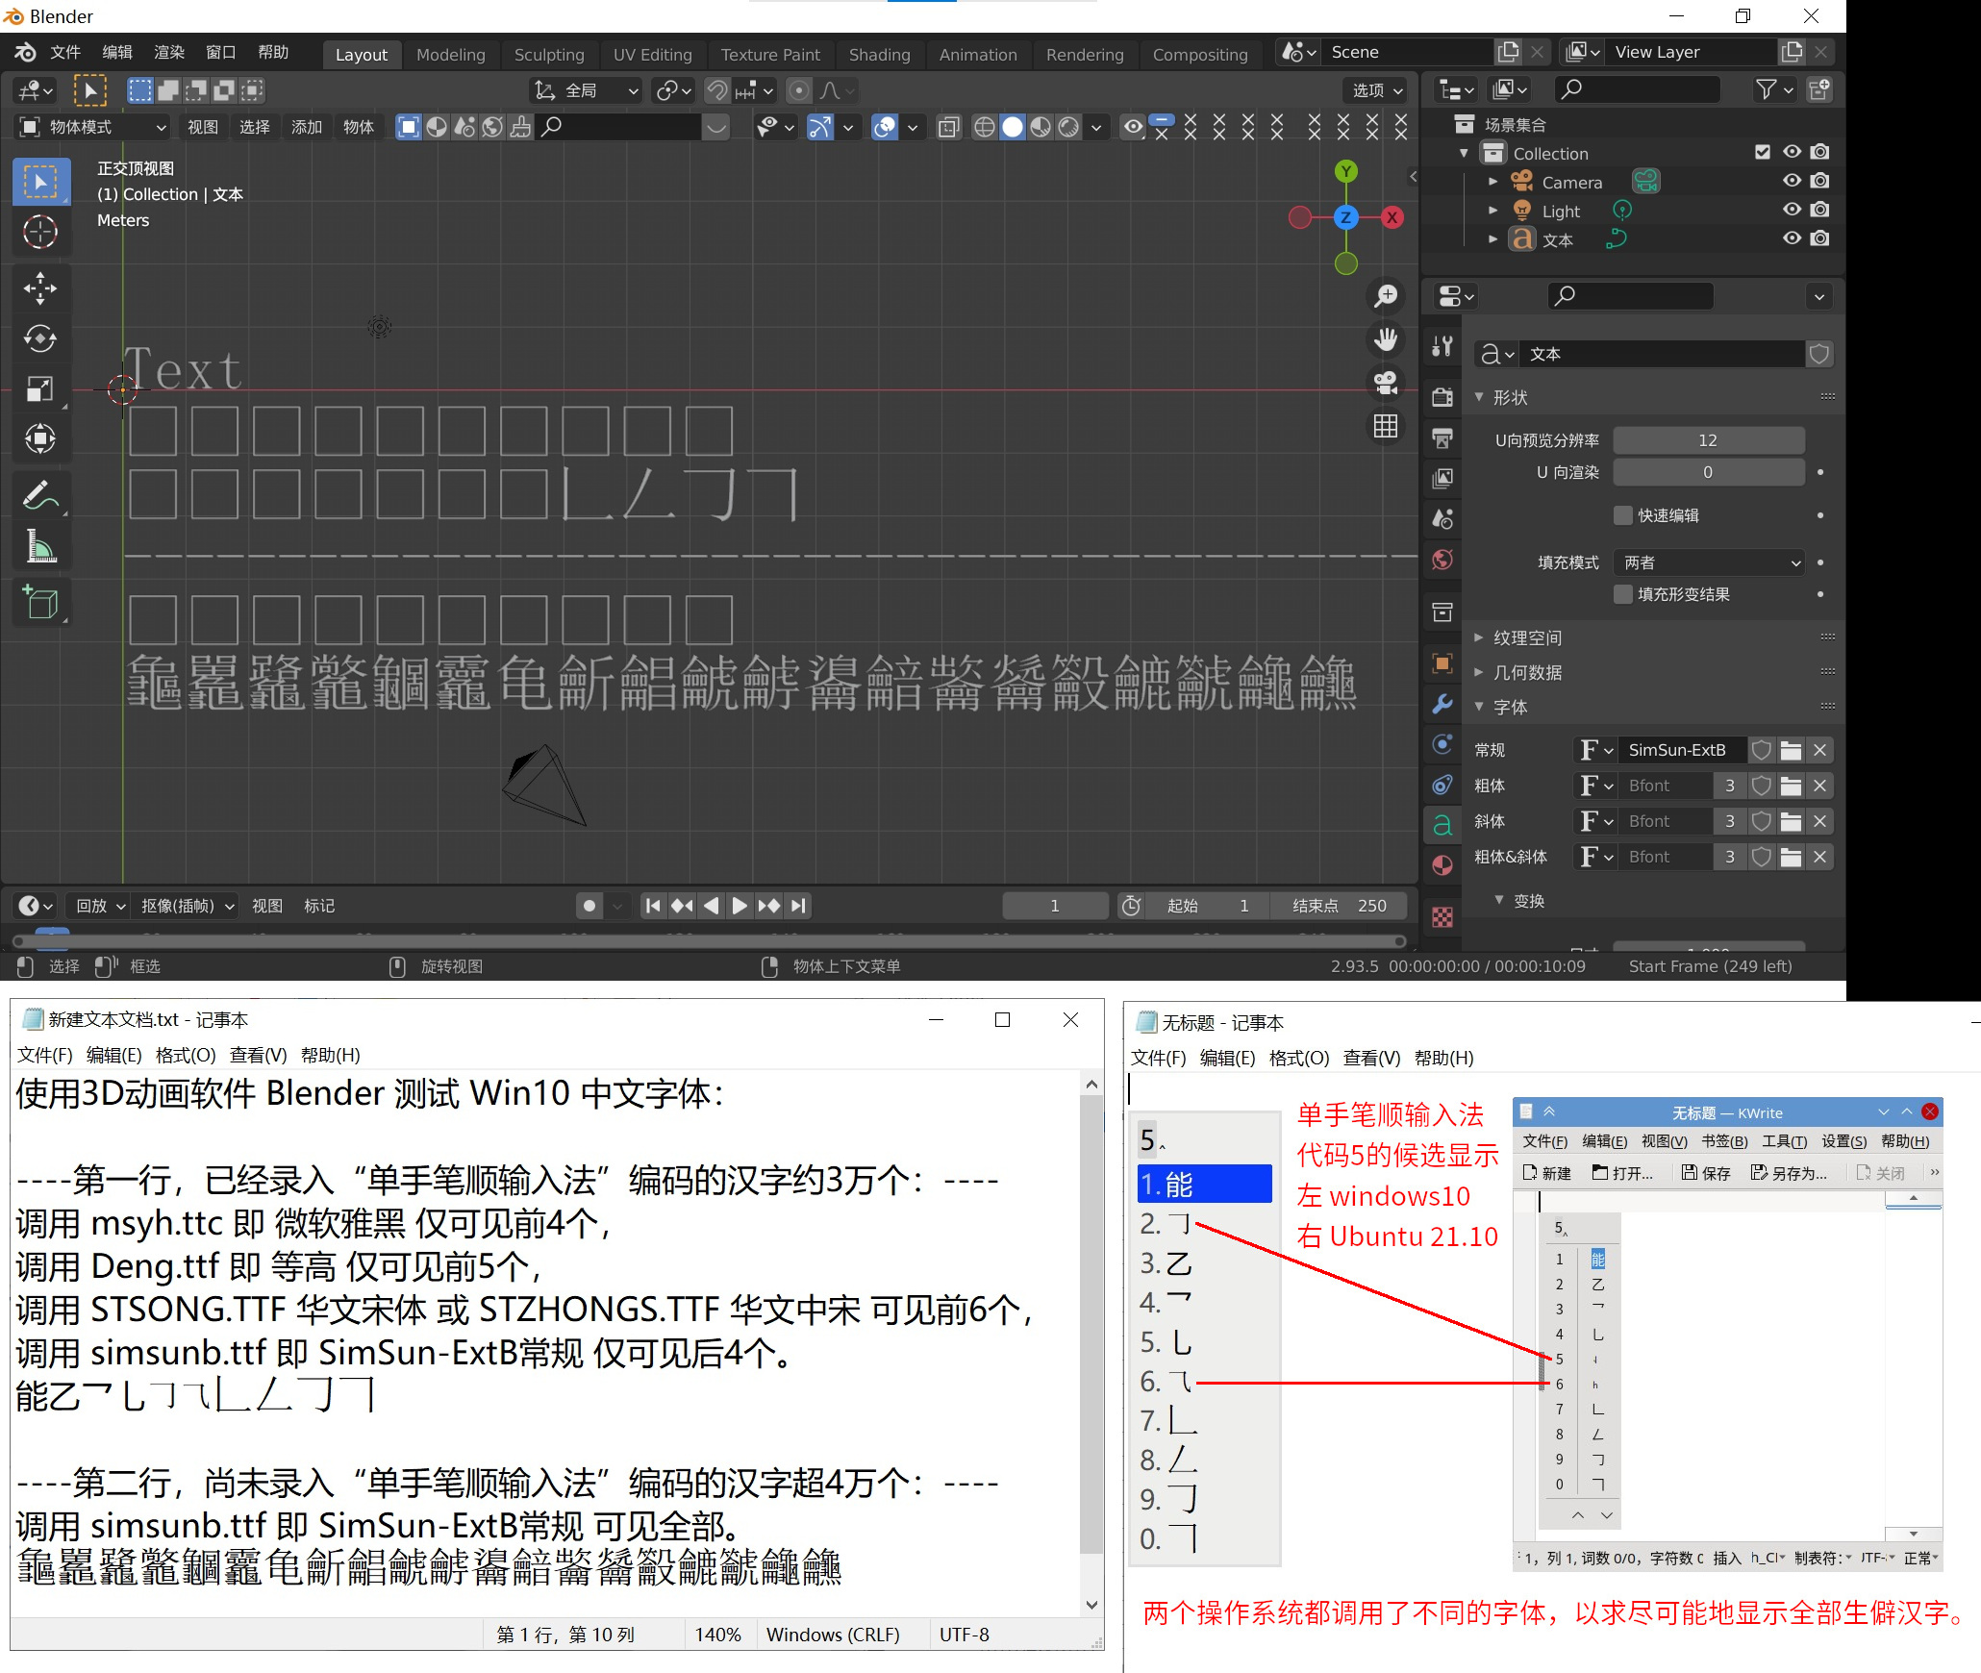
Task: Click the viewport zoom magnifier icon
Action: tap(1386, 296)
